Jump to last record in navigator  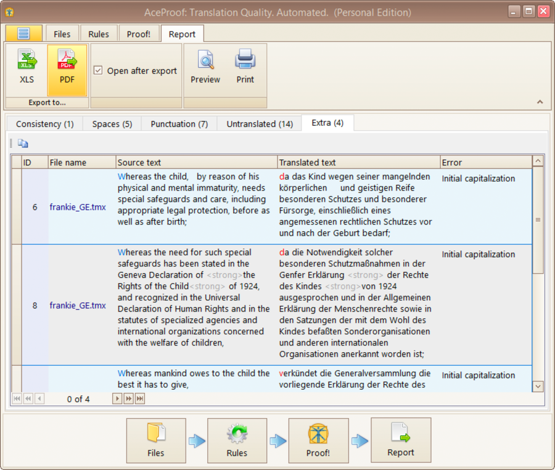pos(140,399)
